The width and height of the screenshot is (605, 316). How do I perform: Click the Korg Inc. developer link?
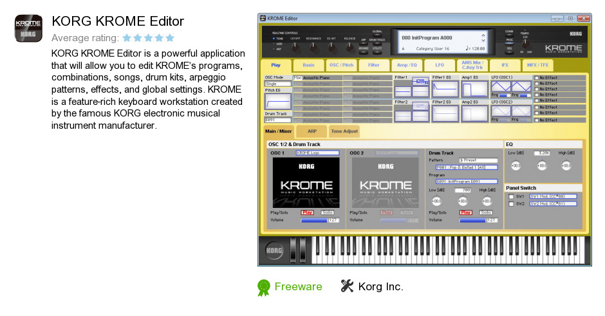click(x=381, y=286)
